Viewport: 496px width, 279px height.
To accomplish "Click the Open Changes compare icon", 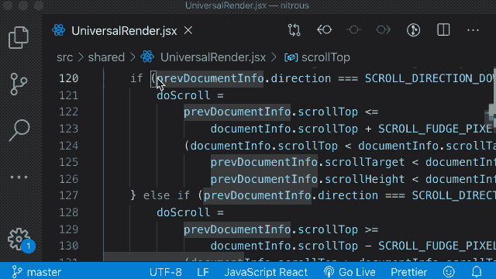I will (x=294, y=30).
